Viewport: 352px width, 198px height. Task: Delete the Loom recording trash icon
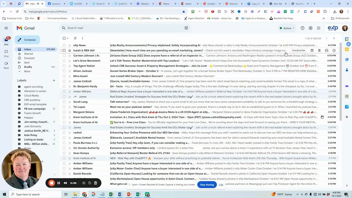[95, 183]
